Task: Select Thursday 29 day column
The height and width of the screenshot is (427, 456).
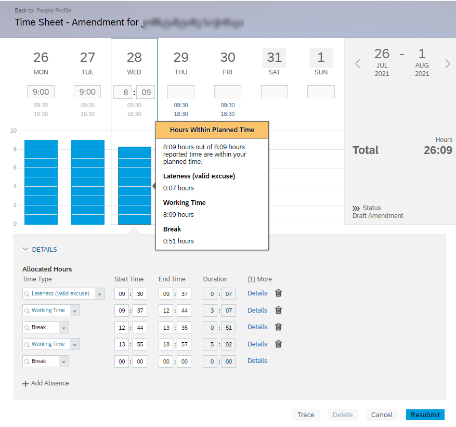Action: click(x=181, y=63)
